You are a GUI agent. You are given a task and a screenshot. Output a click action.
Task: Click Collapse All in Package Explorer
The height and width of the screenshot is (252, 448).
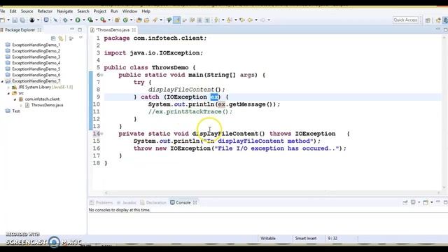coord(53,38)
